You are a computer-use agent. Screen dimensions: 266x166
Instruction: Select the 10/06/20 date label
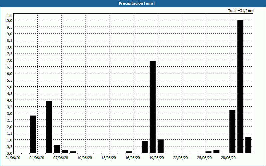coord(85,158)
